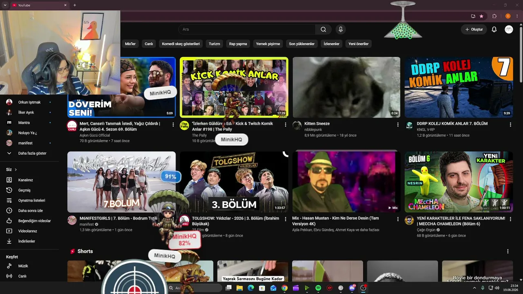Open the Shorts section options menu
This screenshot has height=294, width=523.
(x=508, y=252)
